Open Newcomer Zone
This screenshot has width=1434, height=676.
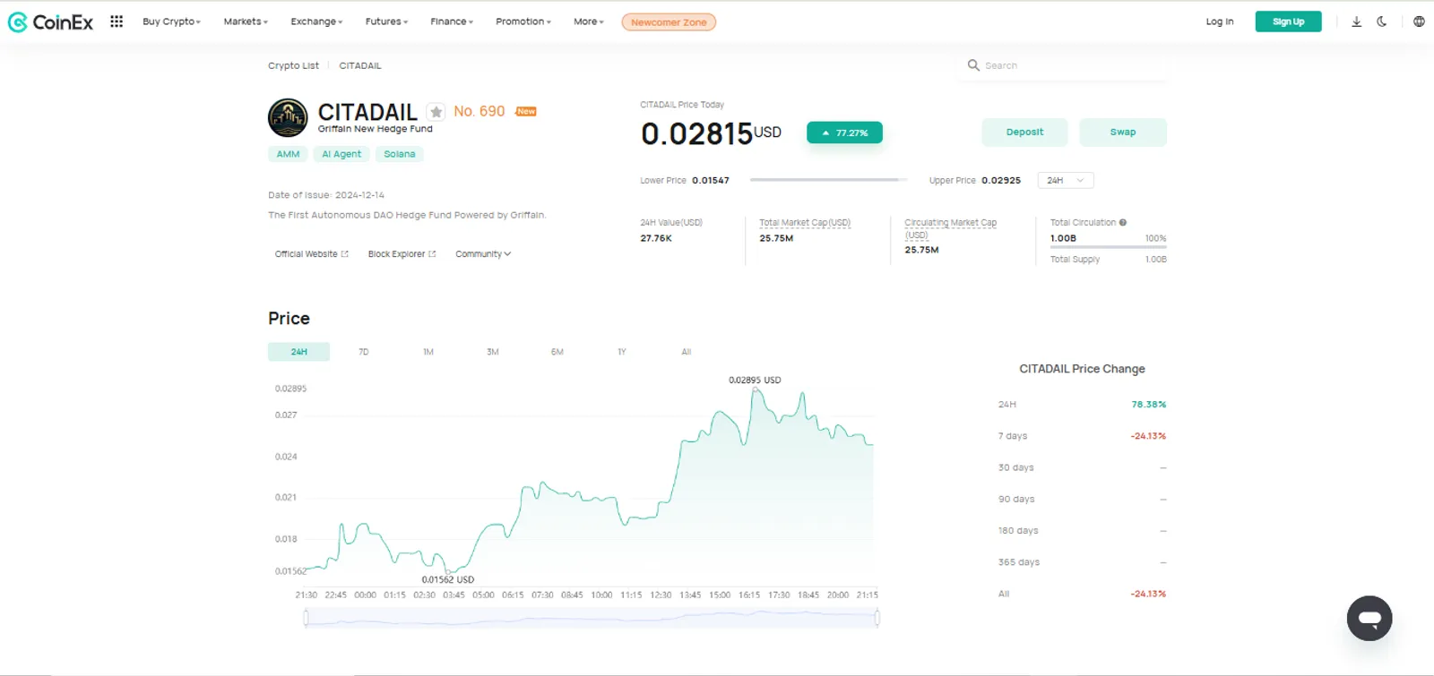click(669, 22)
